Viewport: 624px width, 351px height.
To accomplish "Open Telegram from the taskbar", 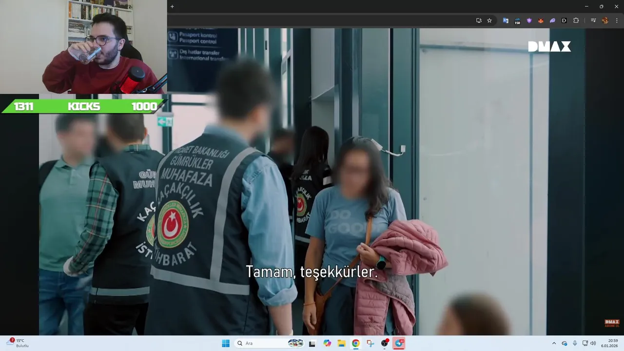I will pos(399,343).
